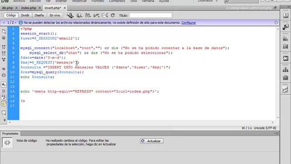Click Select Parent Tag icon
Image resolution: width=291 pixels, height=164 pixels.
click(4, 69)
